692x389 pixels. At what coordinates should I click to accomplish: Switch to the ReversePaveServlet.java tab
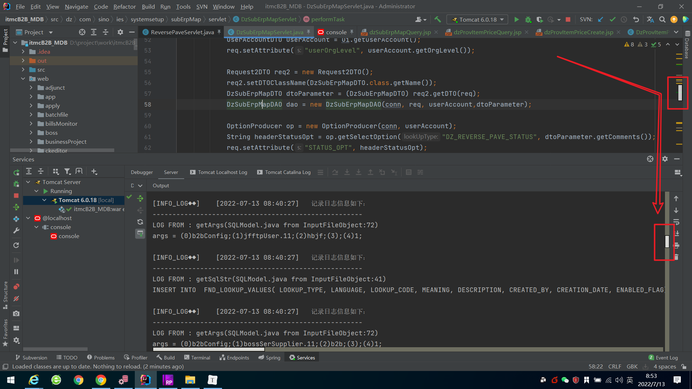click(x=182, y=32)
